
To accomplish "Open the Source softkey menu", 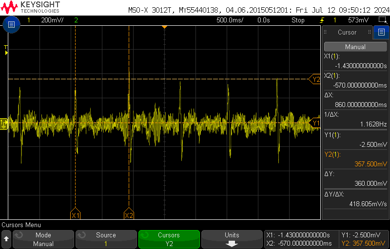I will (106, 239).
